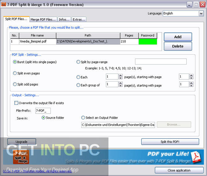207x176 pixels.
Task: Click the output folder path field
Action: [118, 125]
